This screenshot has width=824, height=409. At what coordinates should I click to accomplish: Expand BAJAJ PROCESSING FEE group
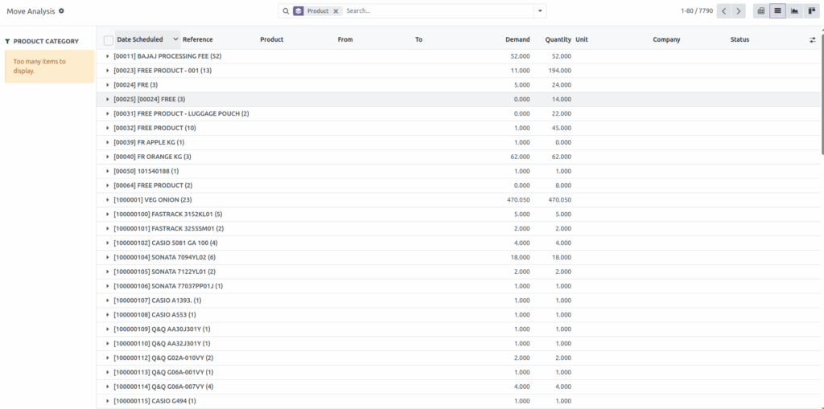coord(107,56)
